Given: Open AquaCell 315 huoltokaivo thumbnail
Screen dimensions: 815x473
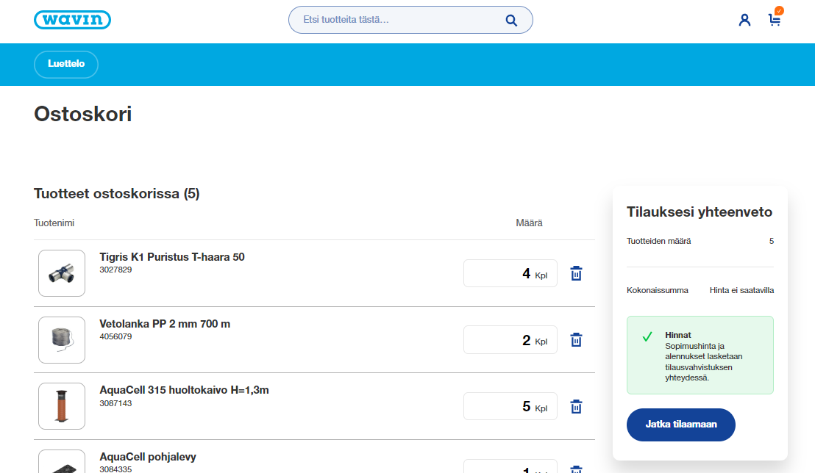Looking at the screenshot, I should coord(62,406).
